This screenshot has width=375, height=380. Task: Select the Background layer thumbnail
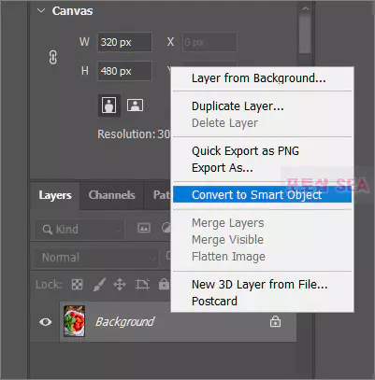pos(74,321)
